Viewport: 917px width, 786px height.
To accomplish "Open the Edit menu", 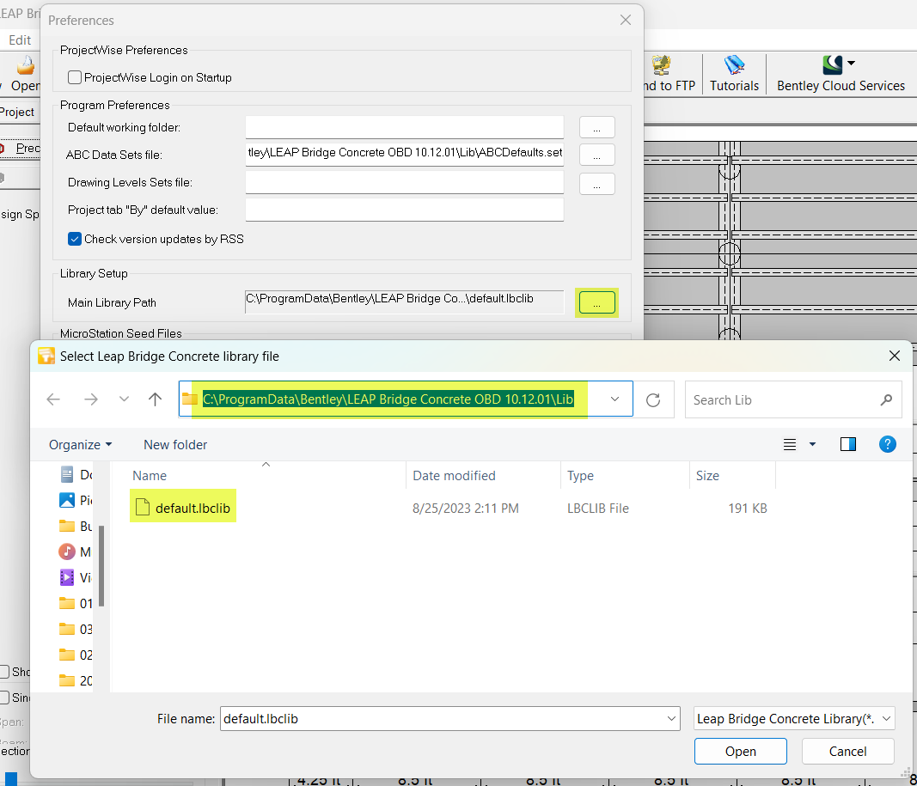I will pyautogui.click(x=20, y=40).
